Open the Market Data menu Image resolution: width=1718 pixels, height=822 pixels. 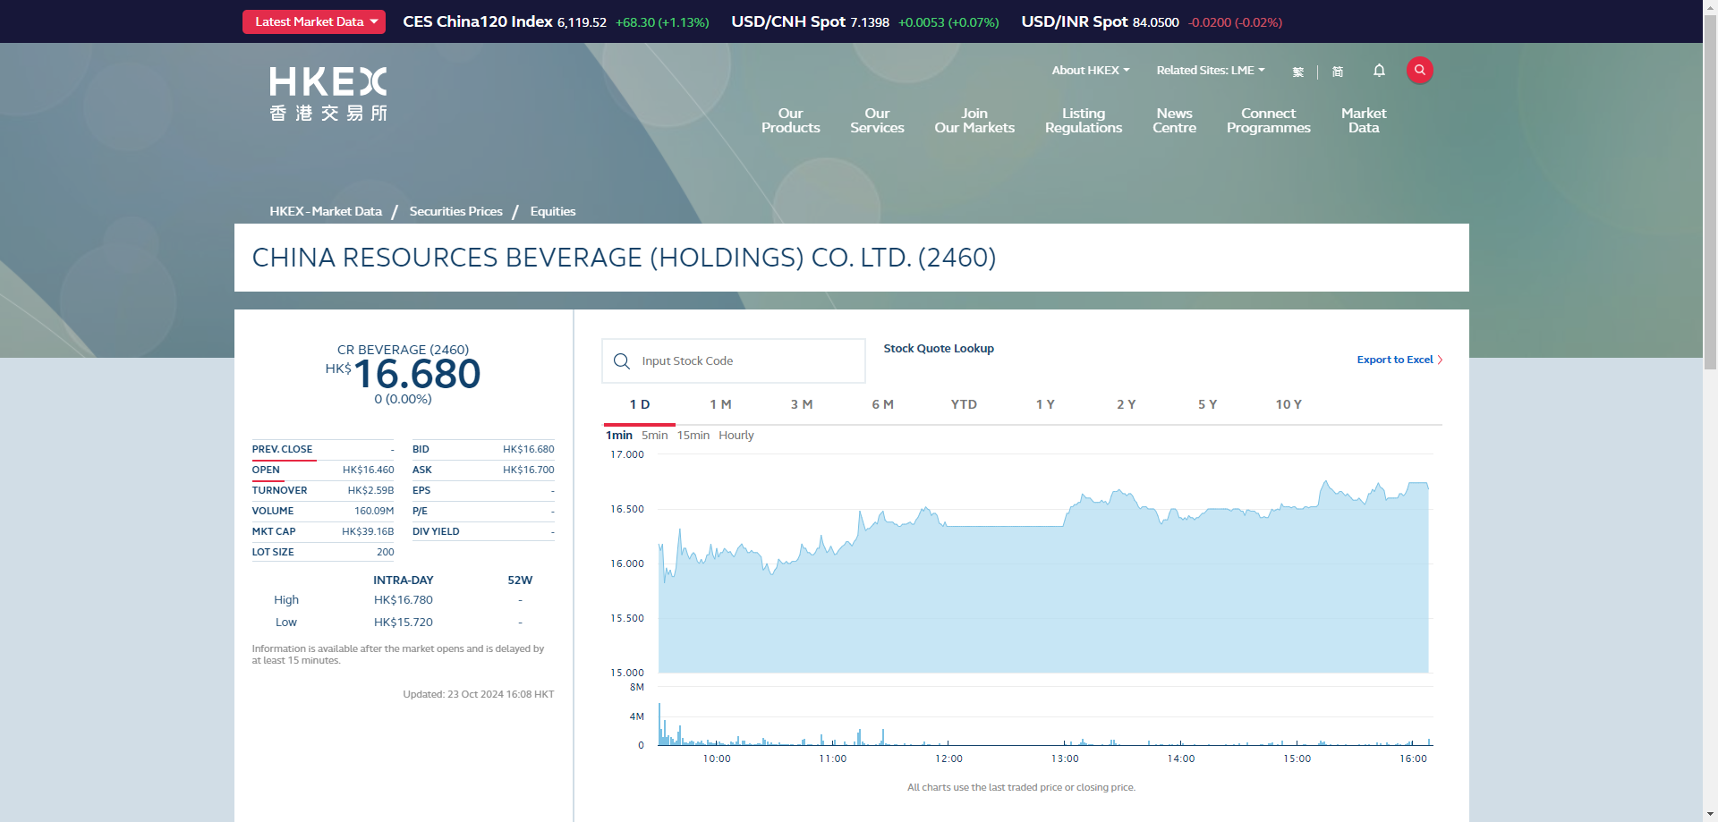pyautogui.click(x=1364, y=121)
